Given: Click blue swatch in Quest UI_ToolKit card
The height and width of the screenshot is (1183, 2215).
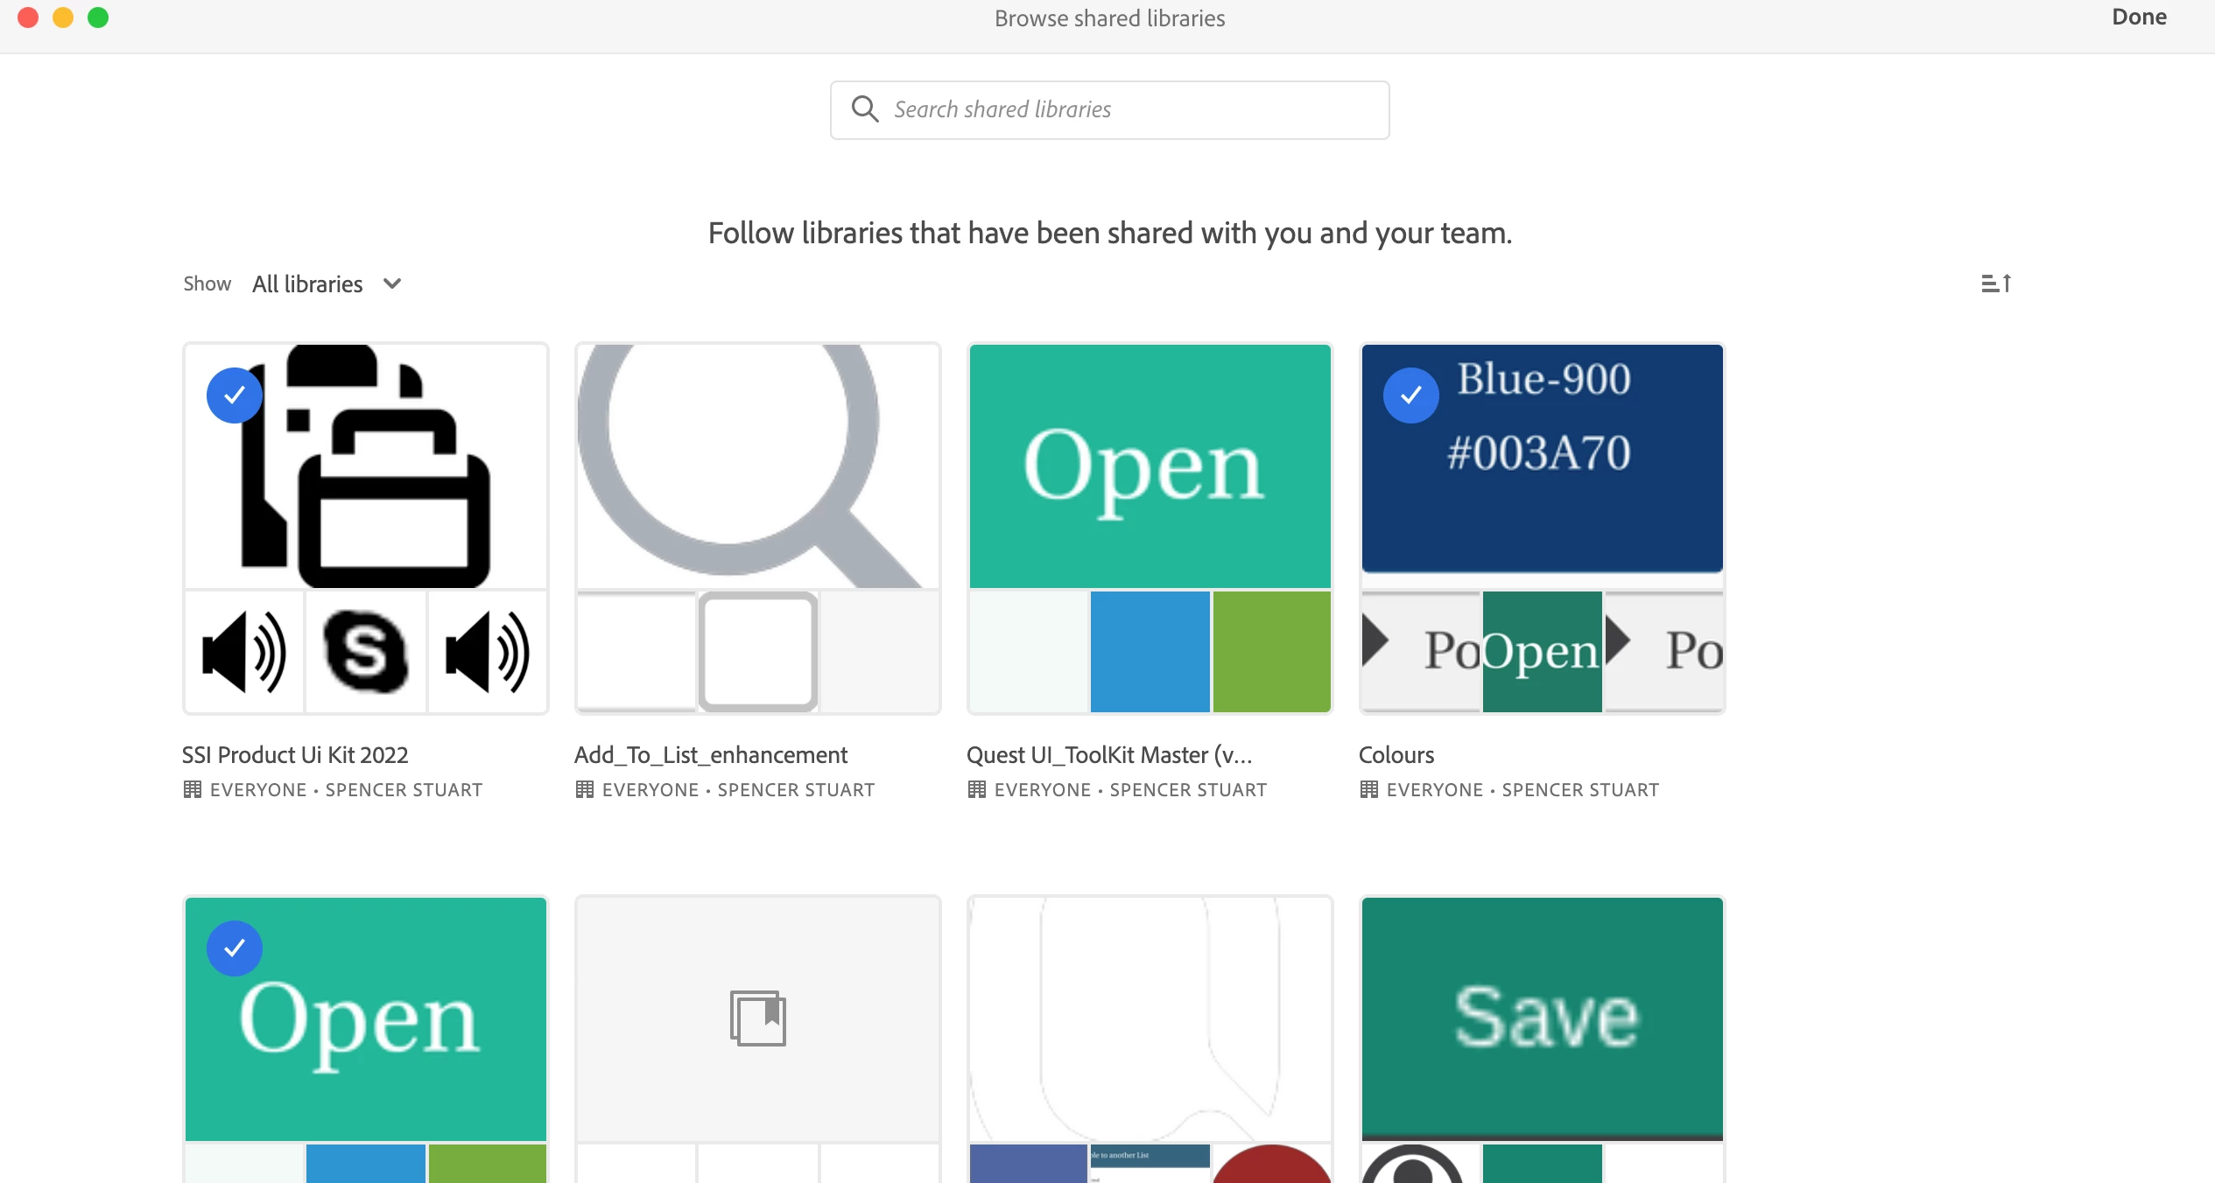Looking at the screenshot, I should pyautogui.click(x=1150, y=652).
